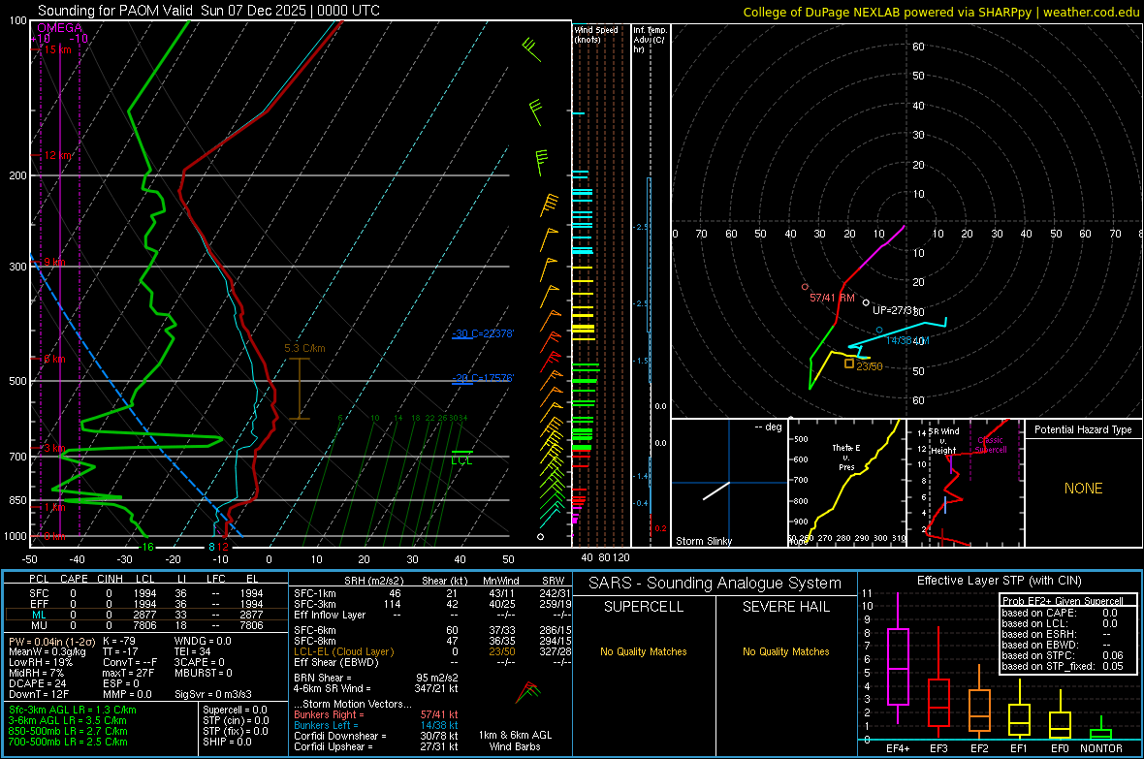Click the SigSvr = 0 m3/s3 value

[213, 694]
